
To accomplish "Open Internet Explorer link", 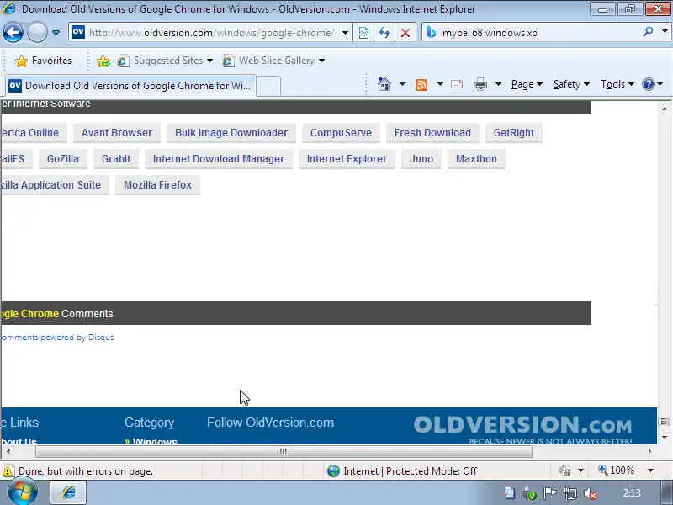I will (347, 159).
